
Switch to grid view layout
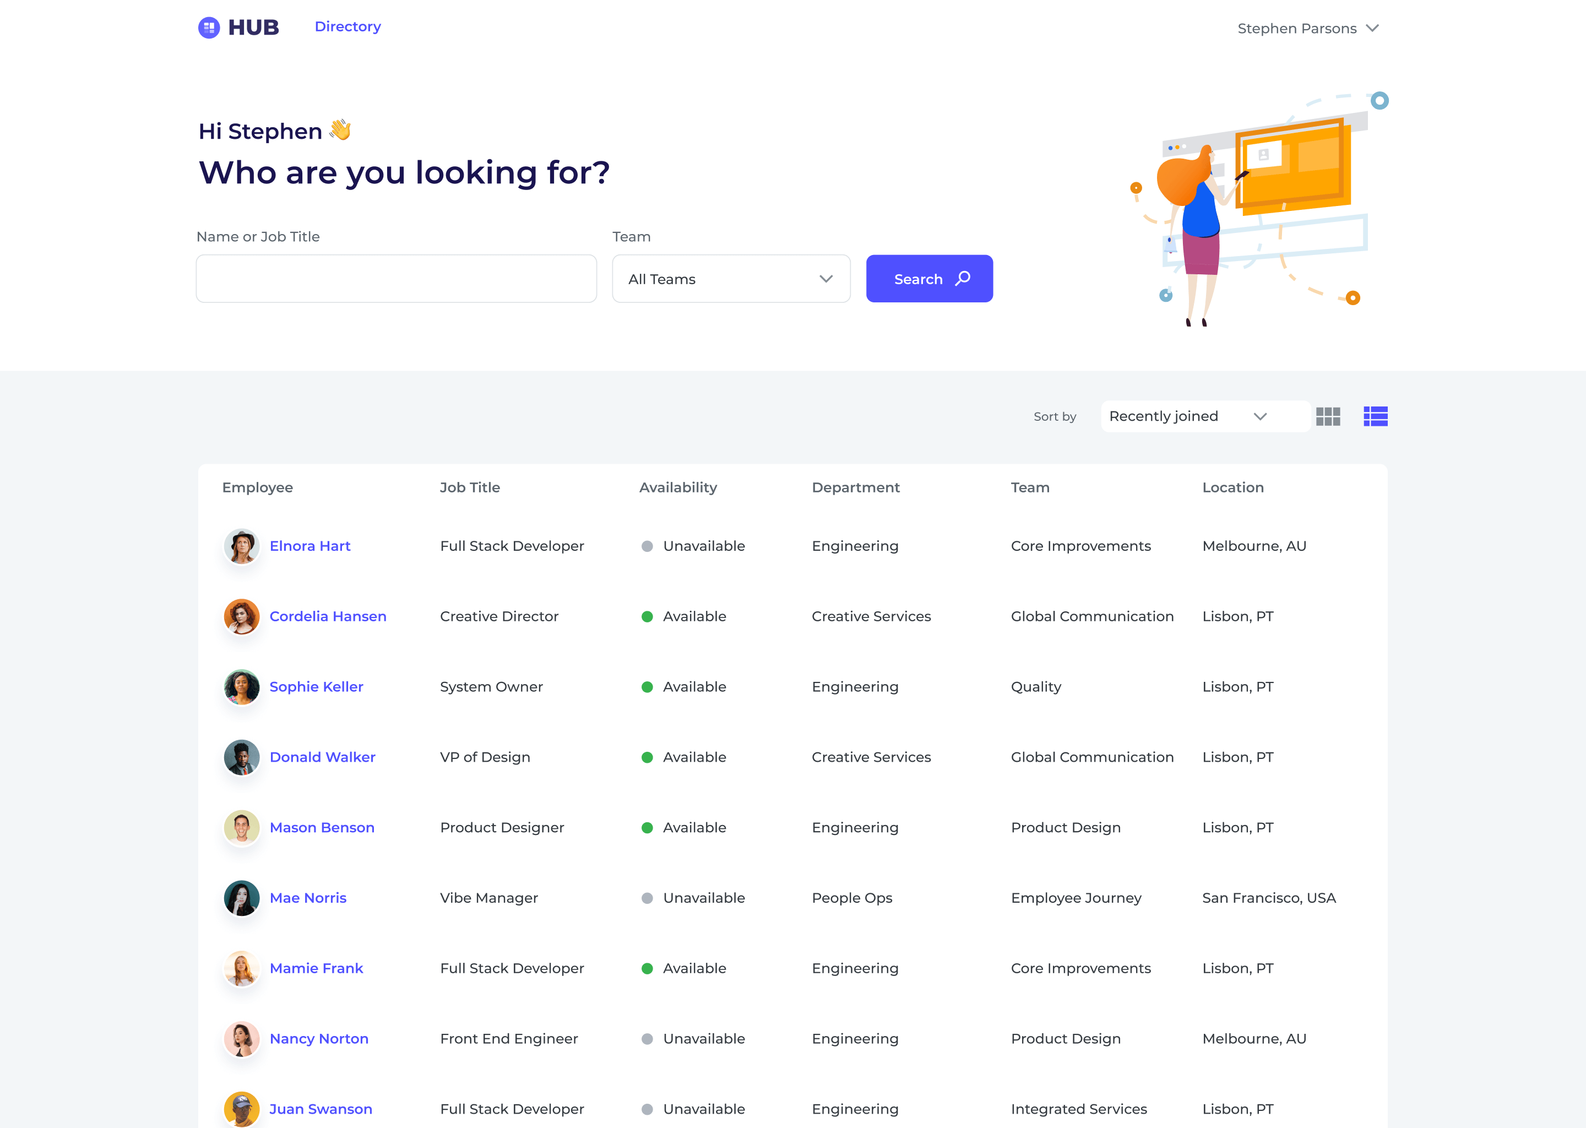[x=1328, y=416]
